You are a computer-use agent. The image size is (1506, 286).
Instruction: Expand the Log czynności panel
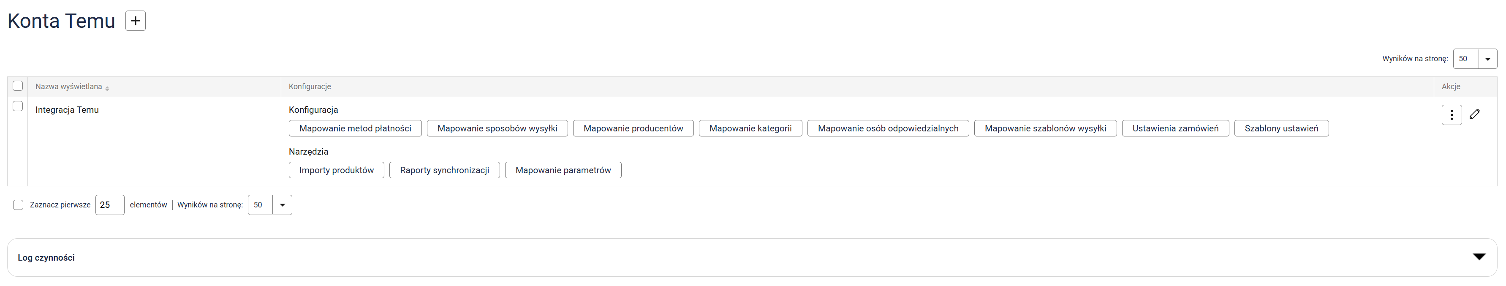[1479, 257]
